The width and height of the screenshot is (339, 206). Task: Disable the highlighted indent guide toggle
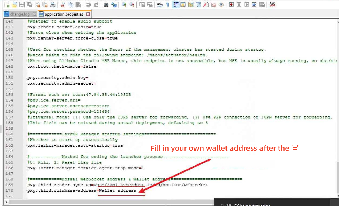[x=176, y=5]
